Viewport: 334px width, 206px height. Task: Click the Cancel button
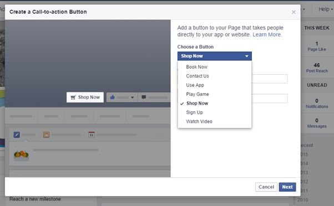click(266, 187)
